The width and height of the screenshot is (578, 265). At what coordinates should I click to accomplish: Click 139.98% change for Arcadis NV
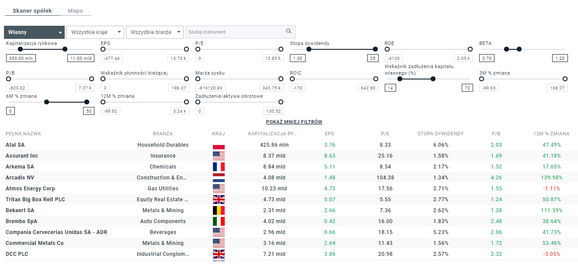tap(551, 178)
